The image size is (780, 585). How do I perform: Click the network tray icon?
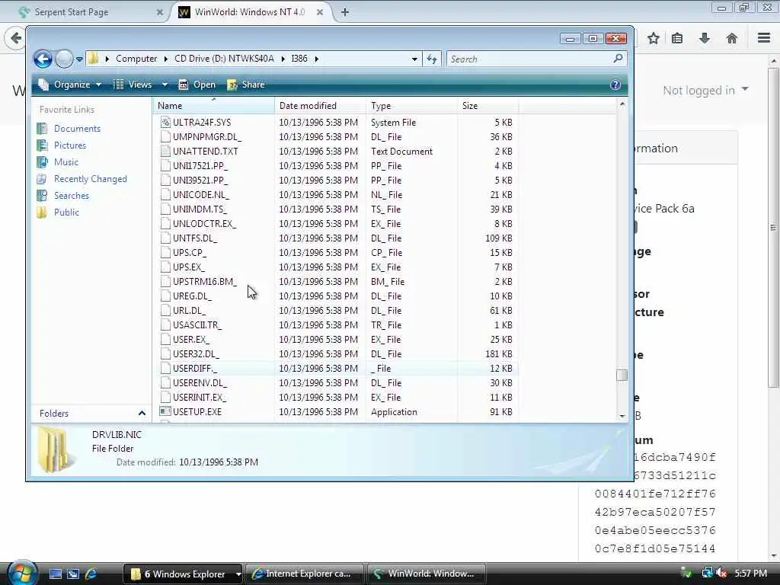(707, 573)
